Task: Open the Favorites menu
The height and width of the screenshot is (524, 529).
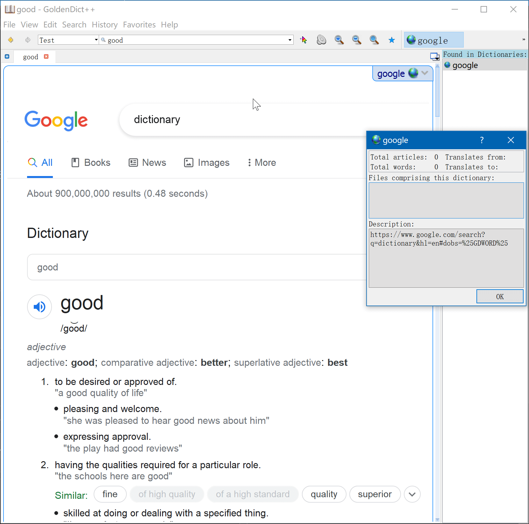Action: tap(139, 25)
